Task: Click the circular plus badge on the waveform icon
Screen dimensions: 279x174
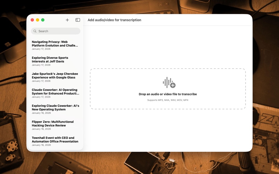Action: (173, 85)
